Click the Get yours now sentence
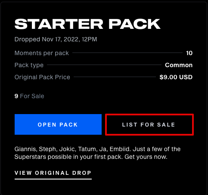The width and height of the screenshot is (208, 195). (146, 157)
